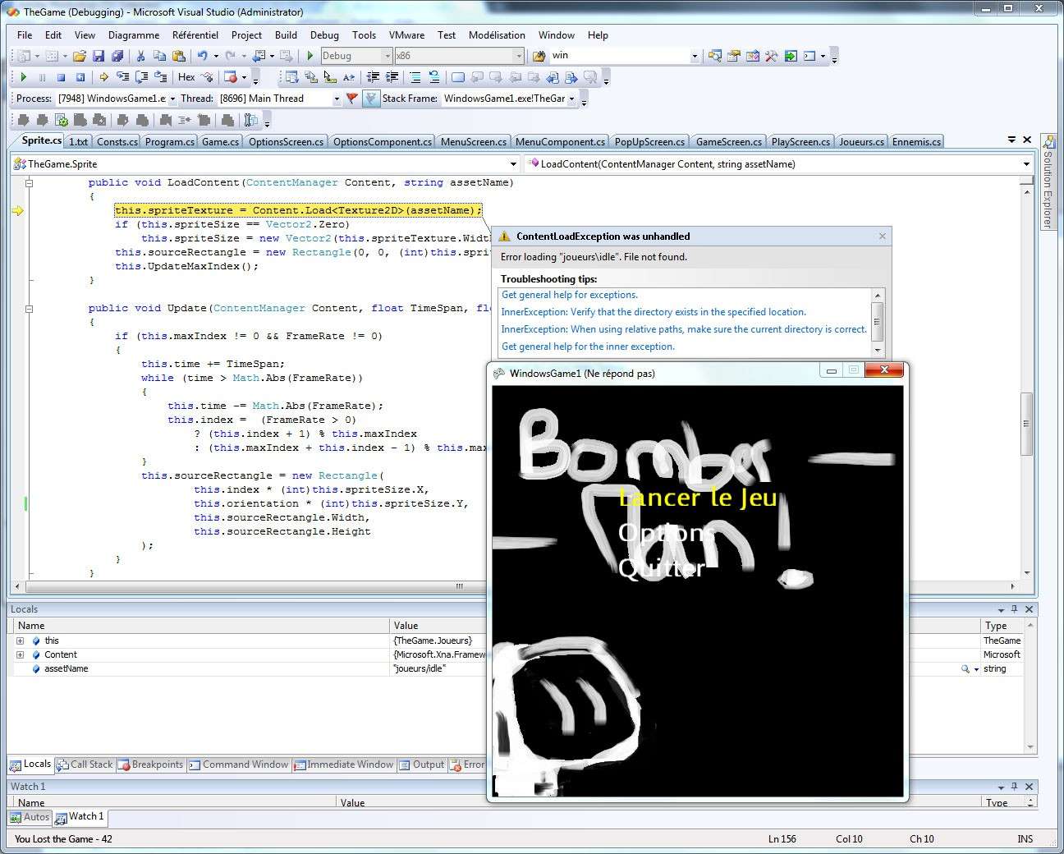Click the Increase Indent icon
This screenshot has height=854, width=1064.
point(392,77)
